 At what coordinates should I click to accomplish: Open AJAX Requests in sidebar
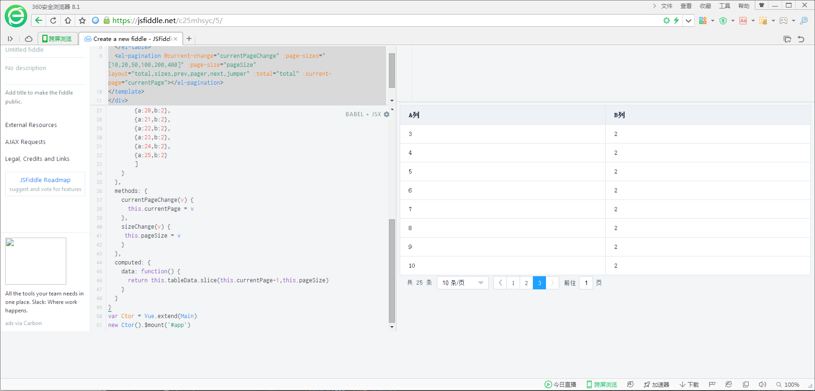coord(25,142)
